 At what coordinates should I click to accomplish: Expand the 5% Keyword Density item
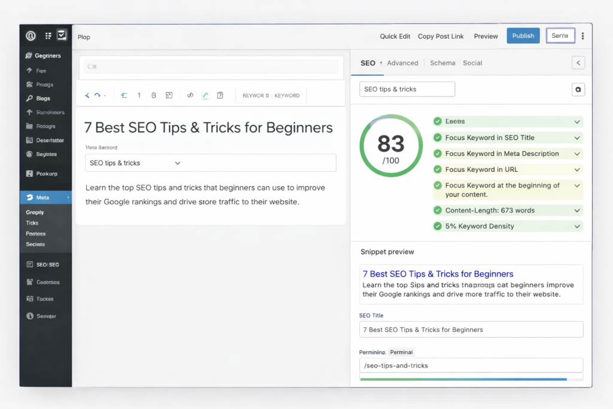click(x=576, y=226)
